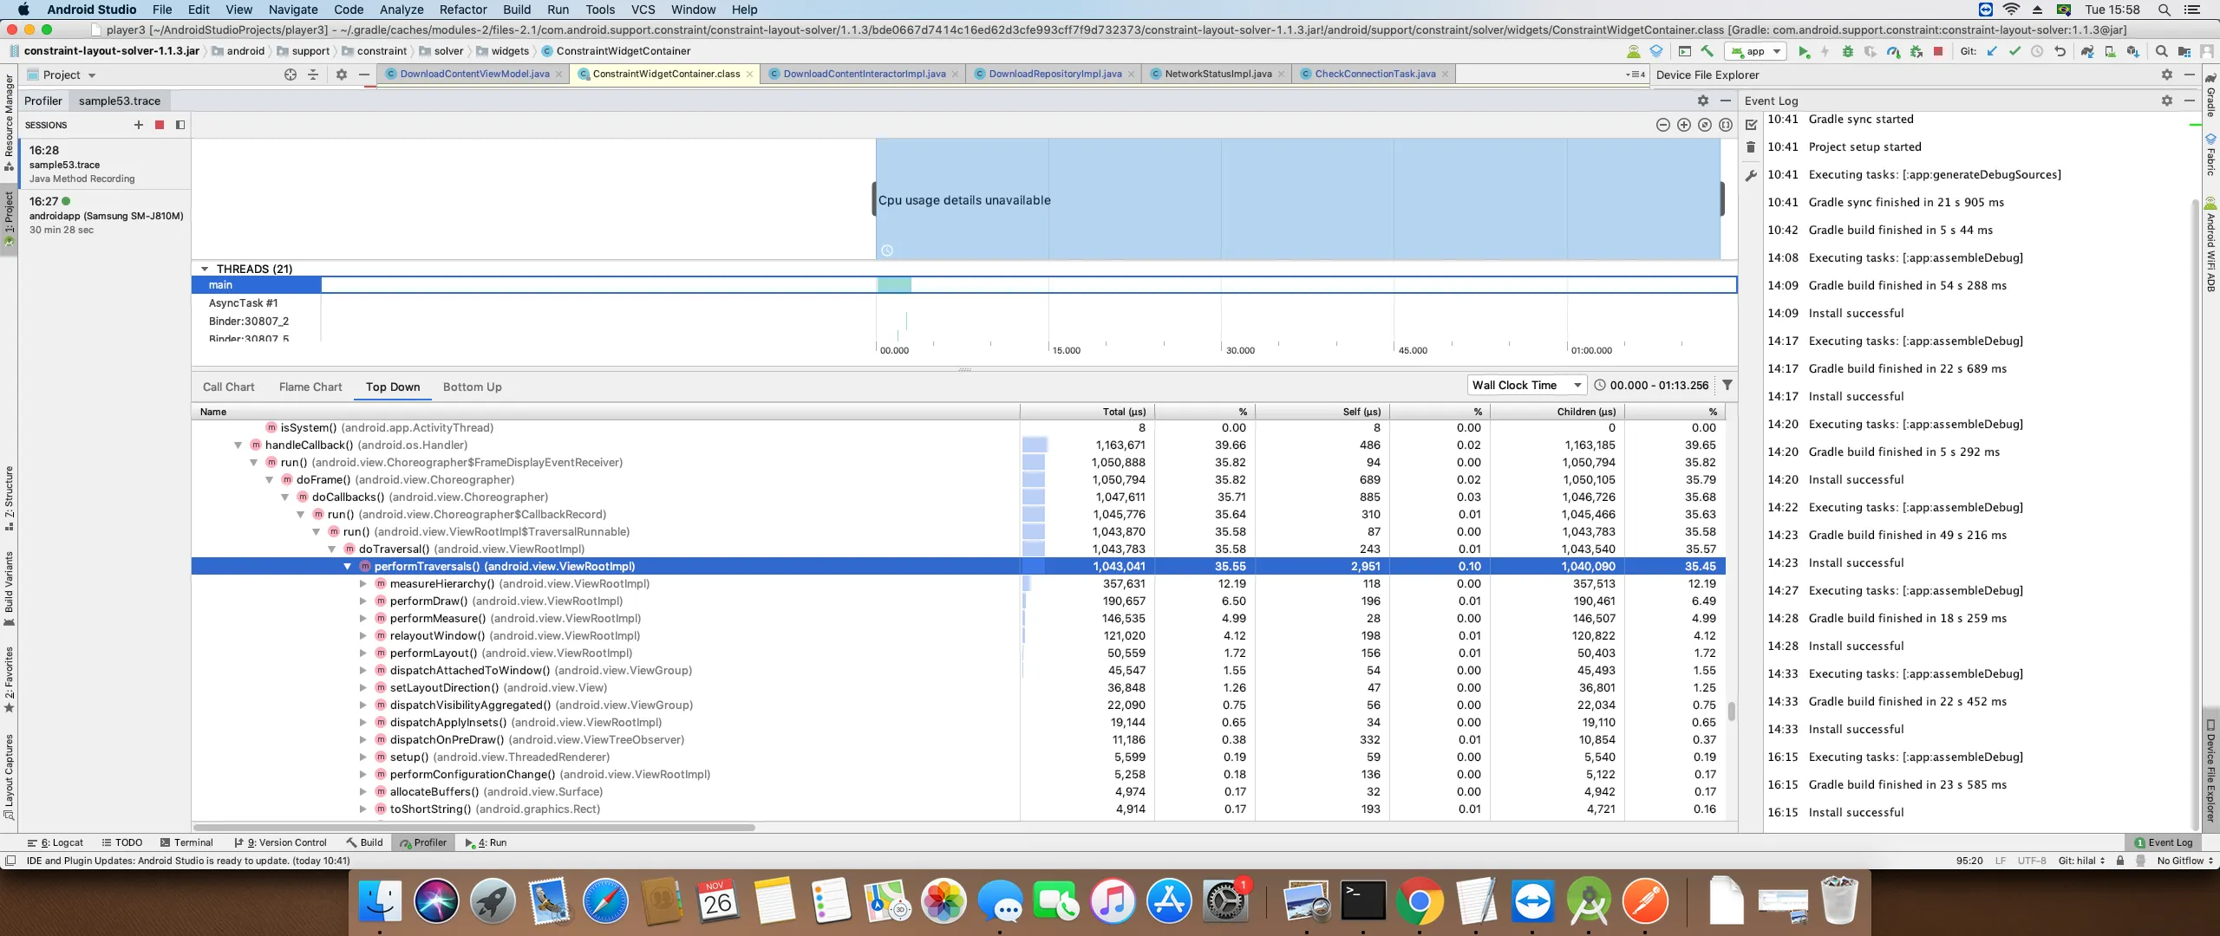
Task: Zoom in on the profiler timeline
Action: click(x=1683, y=125)
